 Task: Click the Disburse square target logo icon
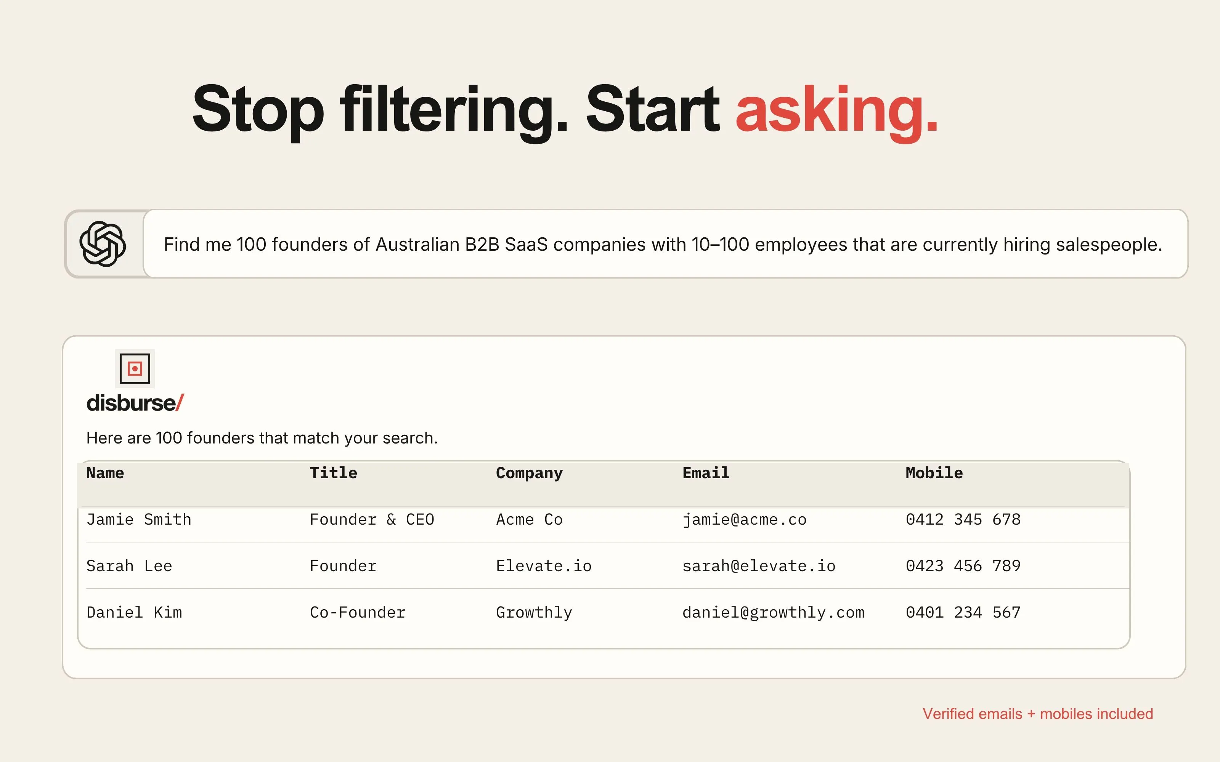pos(135,368)
